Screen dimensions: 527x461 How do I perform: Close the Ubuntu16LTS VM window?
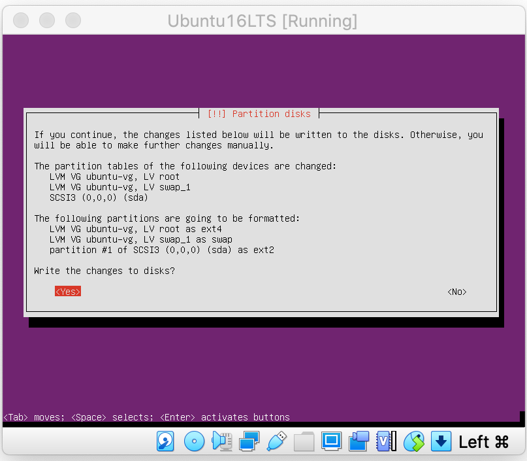pyautogui.click(x=22, y=20)
